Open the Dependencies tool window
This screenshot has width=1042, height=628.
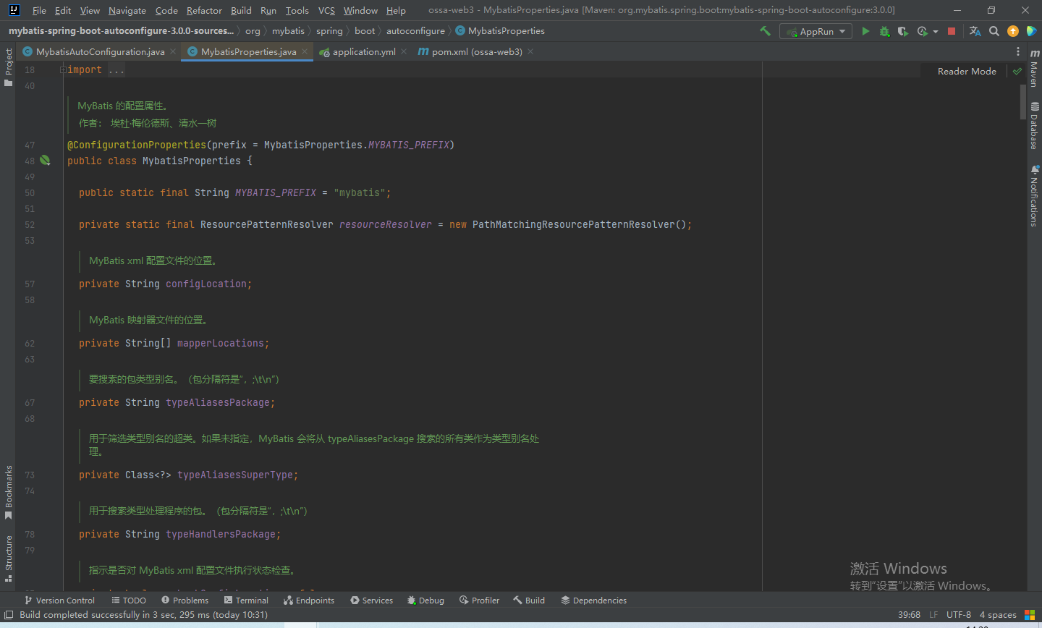[593, 601]
